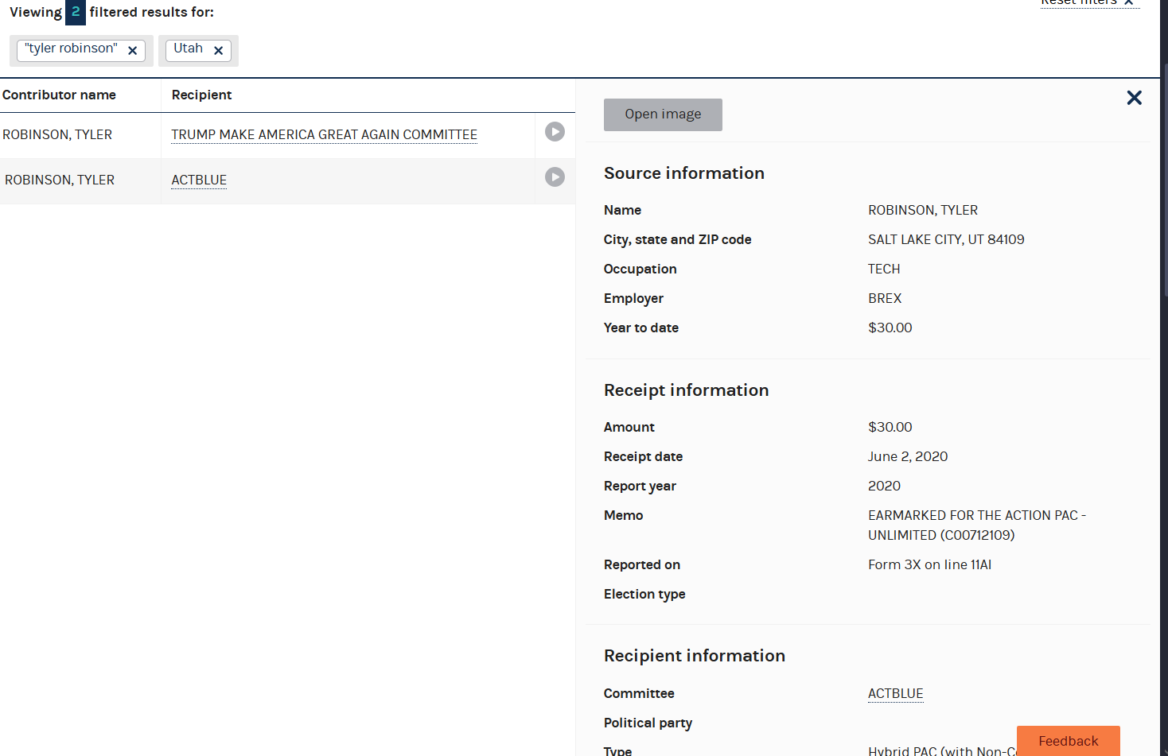Click the Feedback button
Screen dimensions: 1168x756
coord(1068,741)
